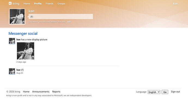Expand the English language dropdown
The image size is (188, 104).
point(154,92)
